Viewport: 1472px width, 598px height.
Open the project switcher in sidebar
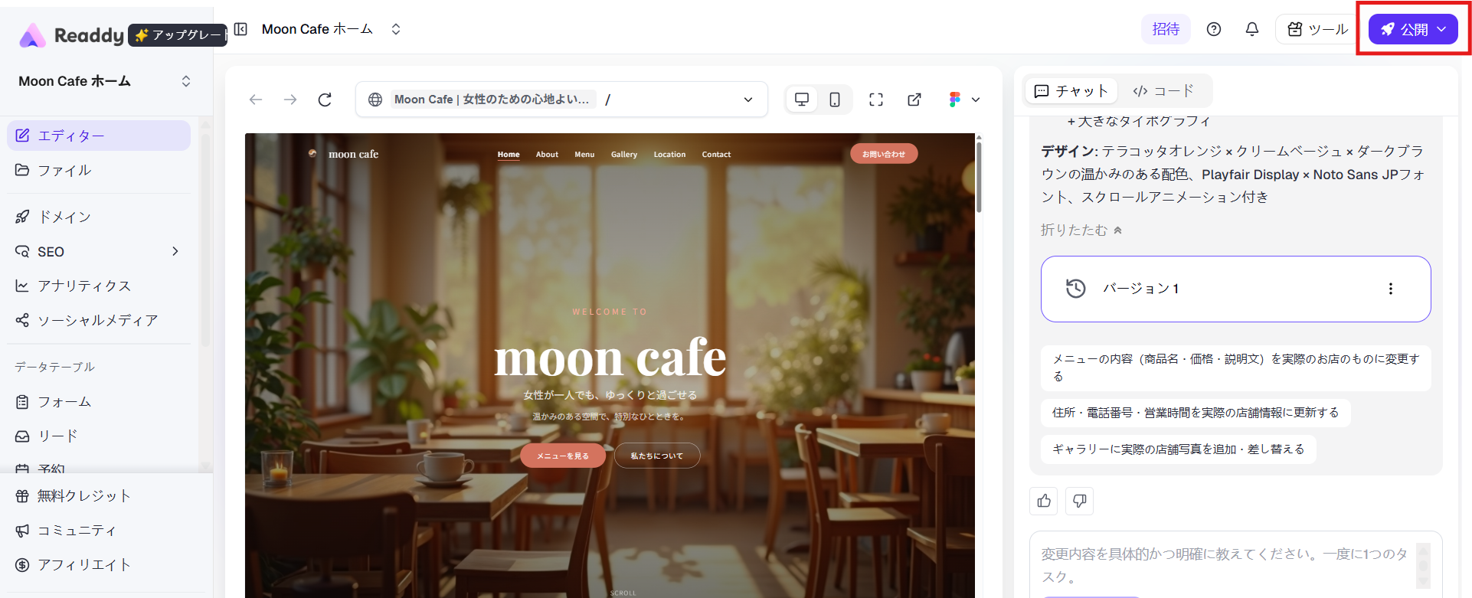coord(186,81)
